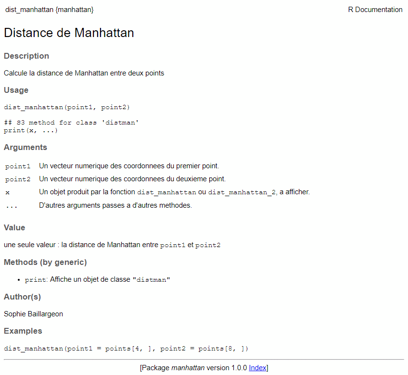Screen dimensions: 408x375
Task: Click the 'dist_manhattan {manhattan}' header text
Action: click(x=50, y=10)
